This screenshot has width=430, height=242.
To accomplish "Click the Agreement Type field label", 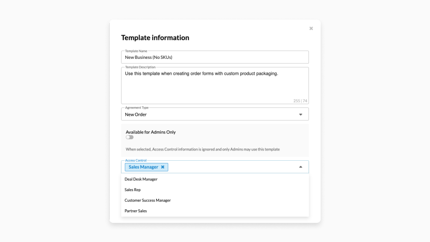I will coord(137,107).
